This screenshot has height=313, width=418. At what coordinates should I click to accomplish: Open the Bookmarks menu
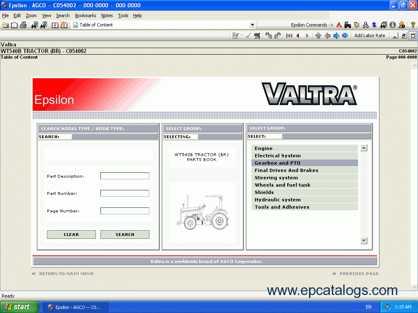[x=86, y=15]
